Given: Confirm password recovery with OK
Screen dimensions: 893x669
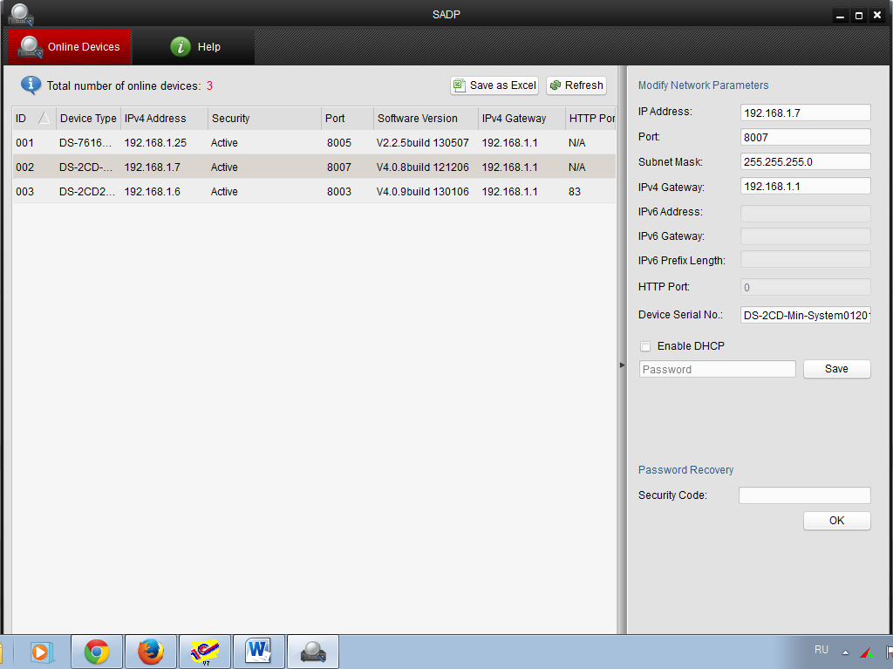Looking at the screenshot, I should [x=836, y=521].
